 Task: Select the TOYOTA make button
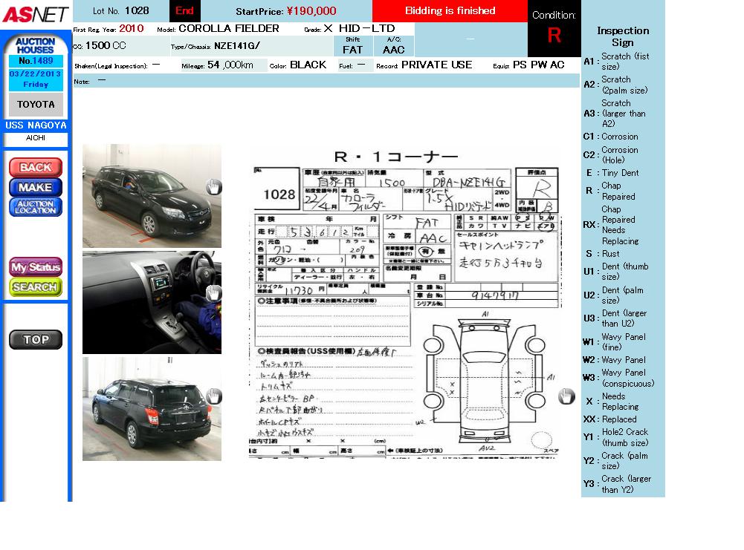(36, 105)
